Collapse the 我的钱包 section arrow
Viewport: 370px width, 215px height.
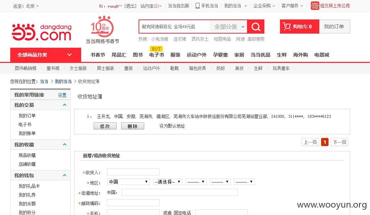[65, 175]
